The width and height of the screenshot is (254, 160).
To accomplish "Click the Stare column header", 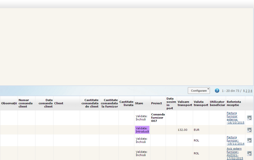I will 139,103.
